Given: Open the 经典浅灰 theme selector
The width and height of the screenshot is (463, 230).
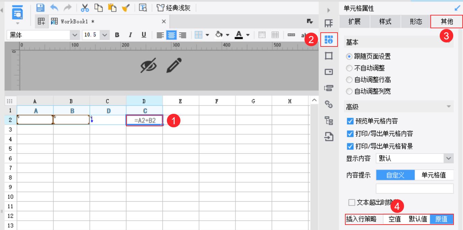Looking at the screenshot, I should coord(174,8).
